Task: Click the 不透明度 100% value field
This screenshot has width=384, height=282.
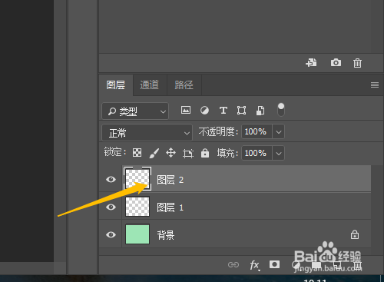Action: coord(257,132)
